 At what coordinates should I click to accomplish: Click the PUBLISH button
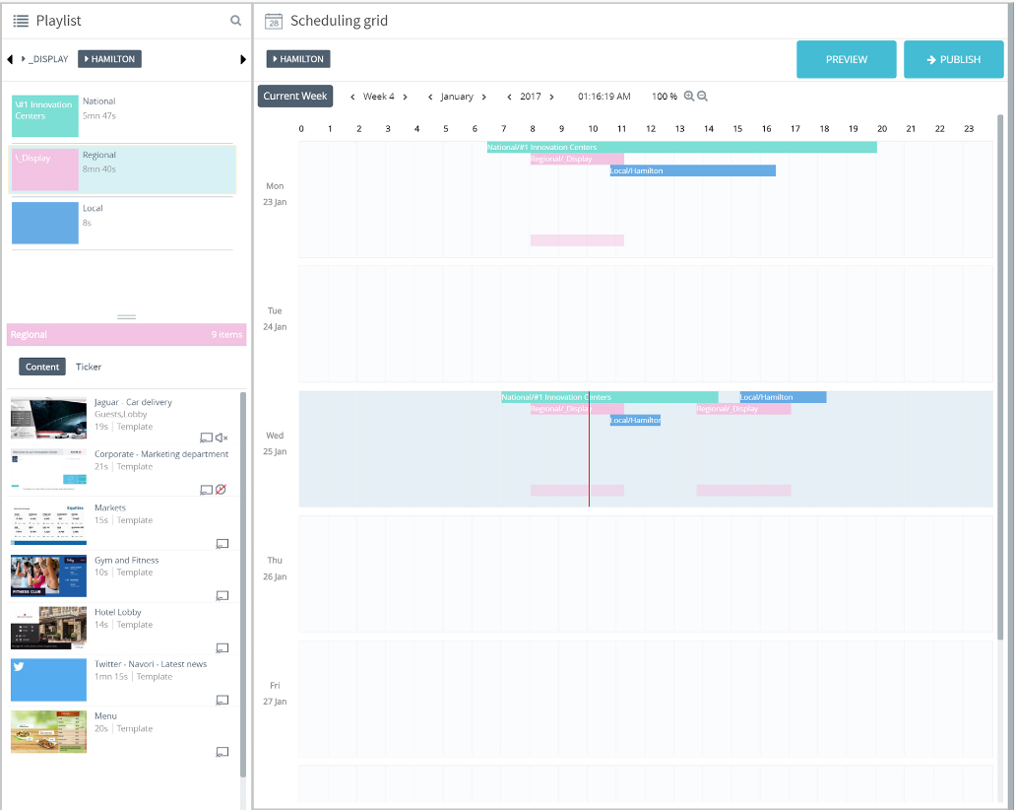[953, 59]
